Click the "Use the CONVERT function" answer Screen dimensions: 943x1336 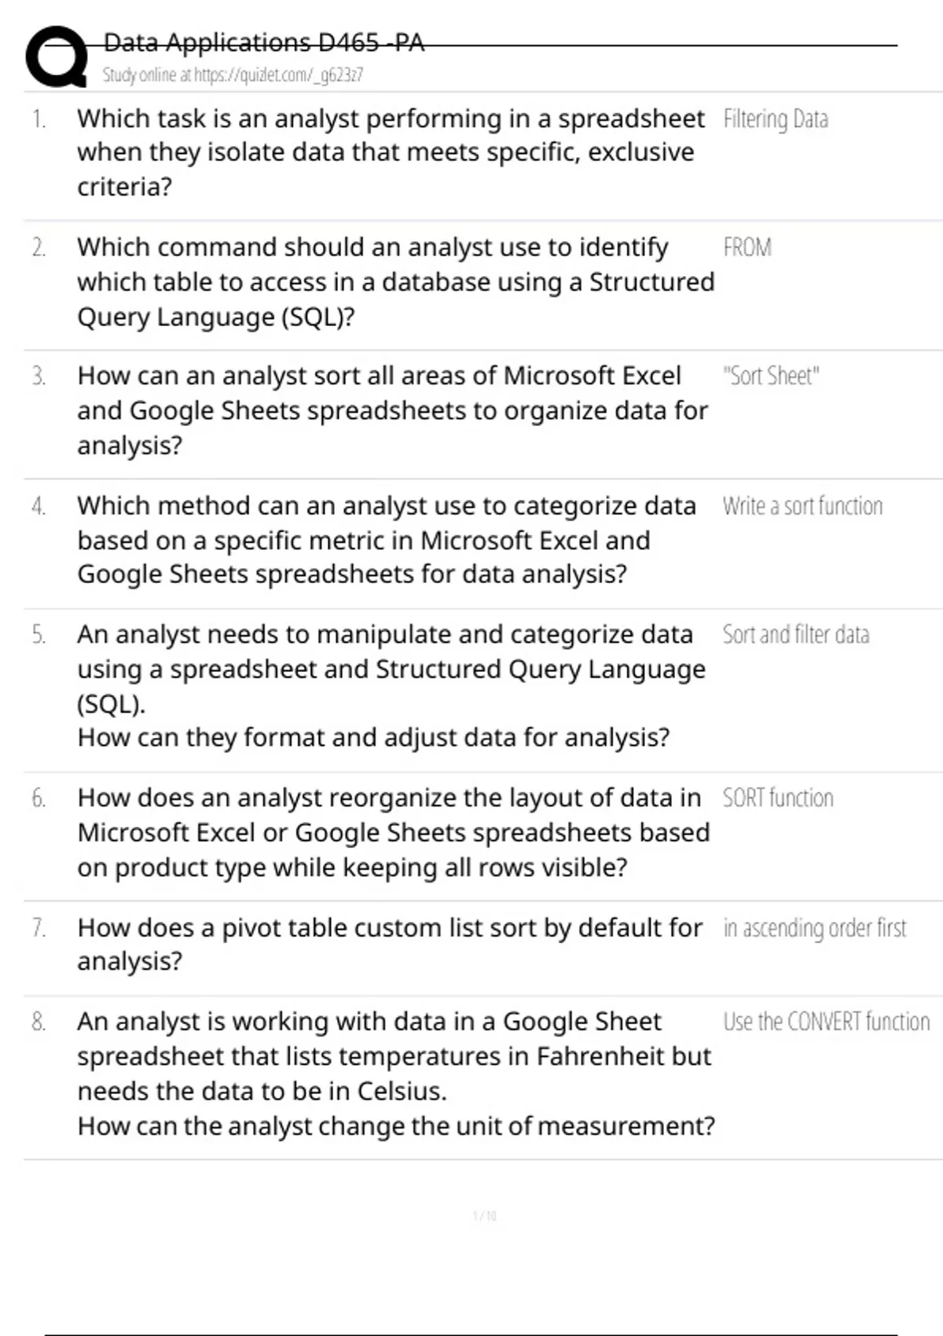click(x=826, y=1022)
